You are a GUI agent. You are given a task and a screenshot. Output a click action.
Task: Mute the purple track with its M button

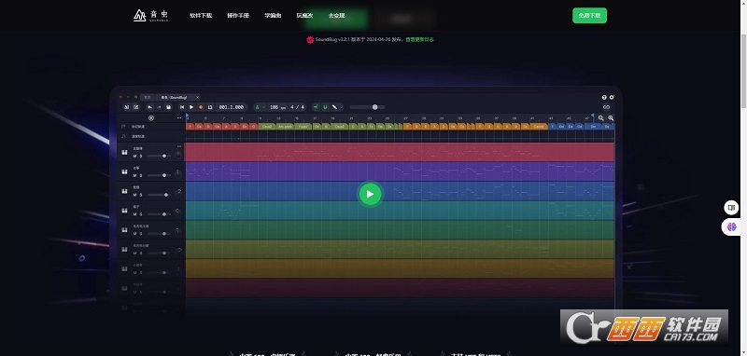[134, 175]
